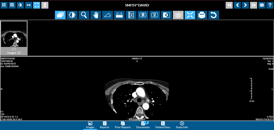Reset the image with the undo arrow
The height and width of the screenshot is (130, 274).
[x=214, y=15]
